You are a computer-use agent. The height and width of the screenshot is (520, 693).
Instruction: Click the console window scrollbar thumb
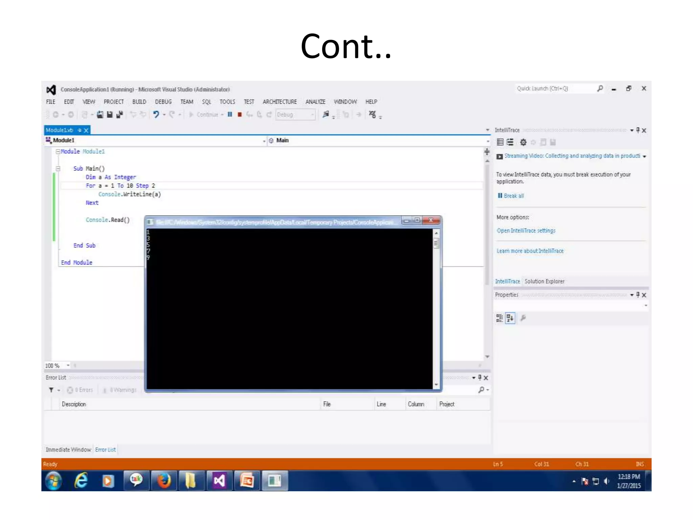click(436, 243)
